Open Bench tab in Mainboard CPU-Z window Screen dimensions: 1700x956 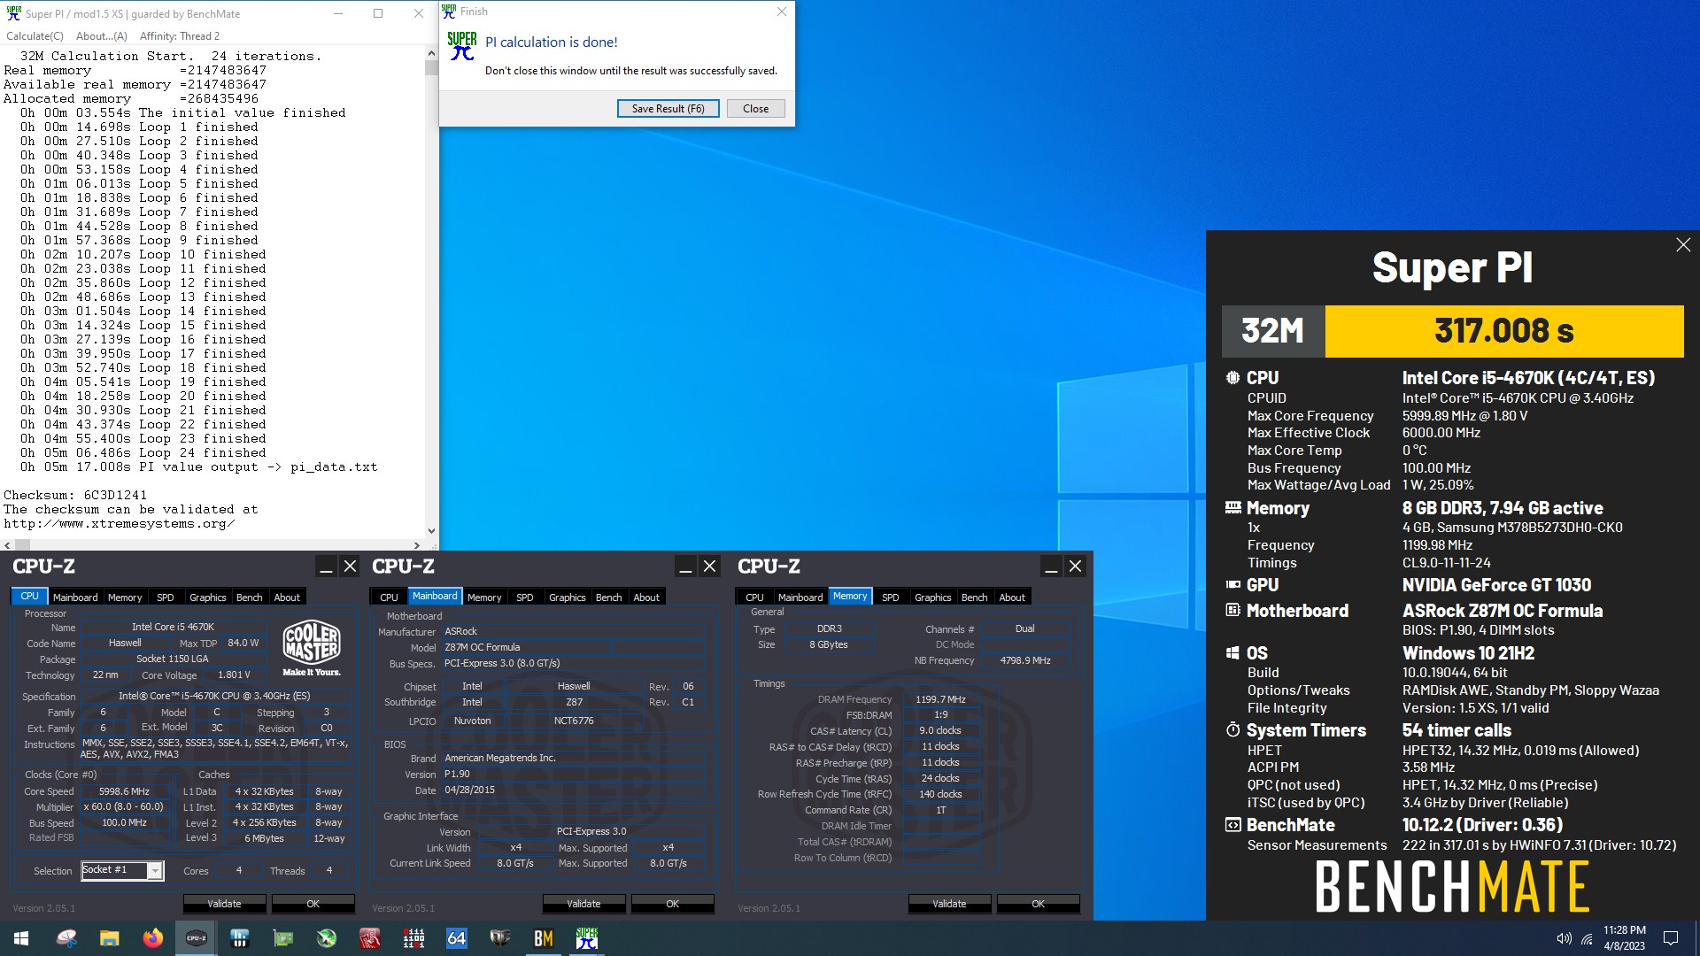[609, 597]
